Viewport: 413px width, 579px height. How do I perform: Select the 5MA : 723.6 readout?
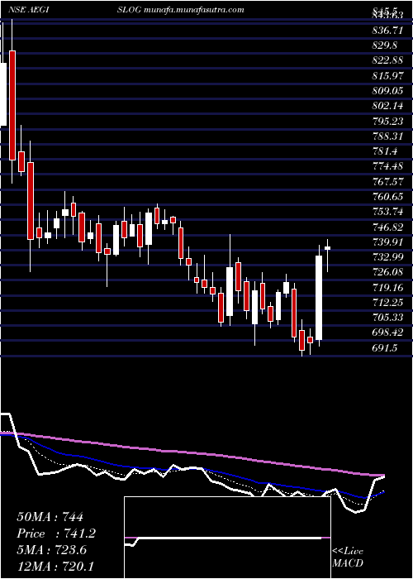51,550
